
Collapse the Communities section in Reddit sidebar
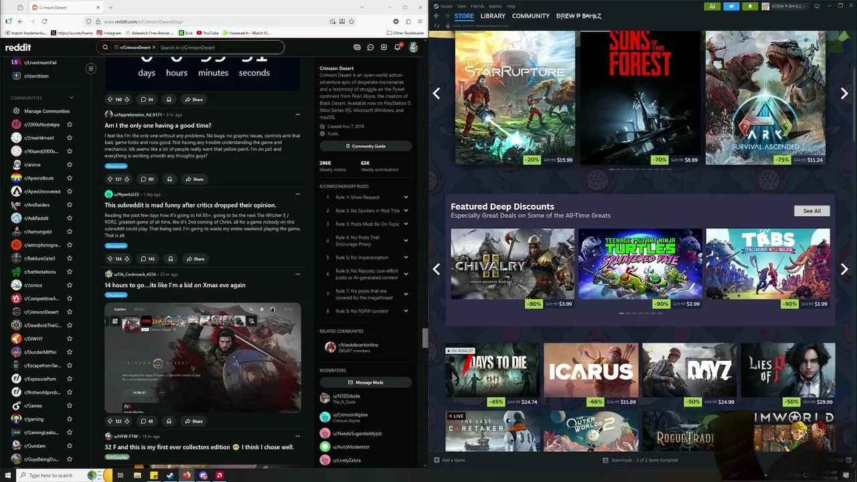click(x=72, y=98)
